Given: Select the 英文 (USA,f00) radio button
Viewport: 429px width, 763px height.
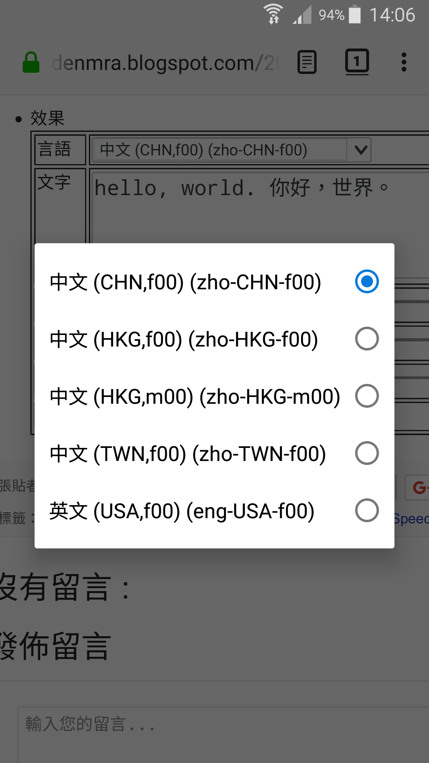Looking at the screenshot, I should click(x=367, y=510).
